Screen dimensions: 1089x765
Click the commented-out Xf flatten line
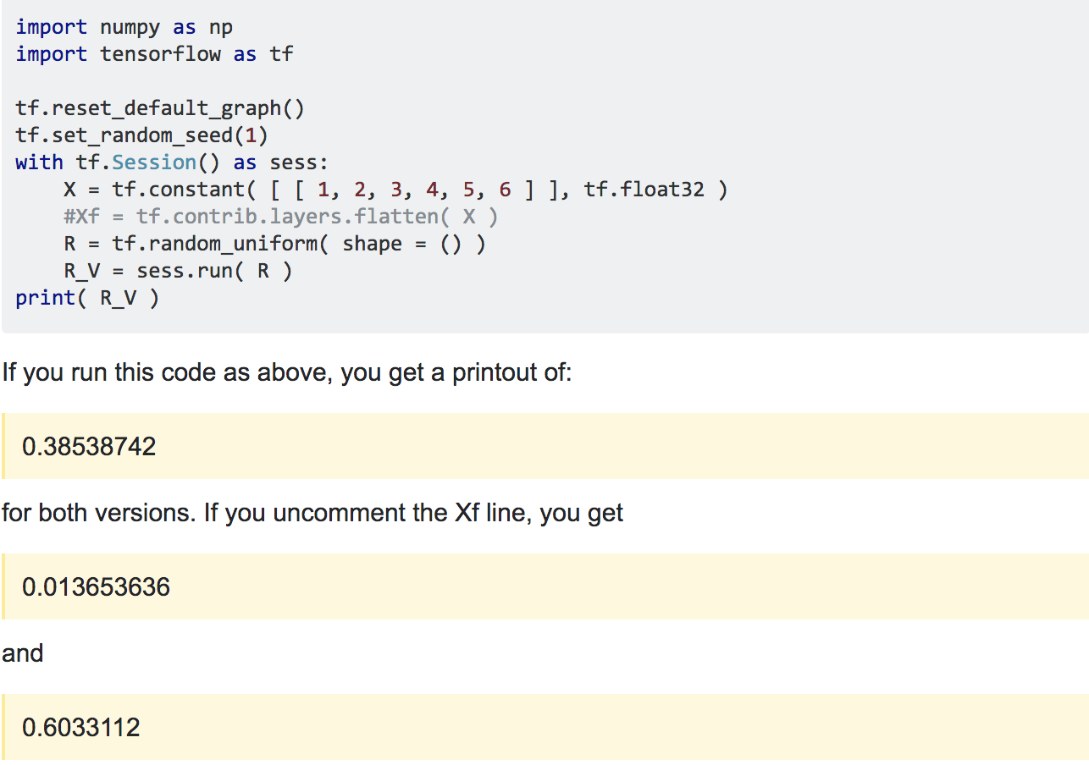(280, 217)
